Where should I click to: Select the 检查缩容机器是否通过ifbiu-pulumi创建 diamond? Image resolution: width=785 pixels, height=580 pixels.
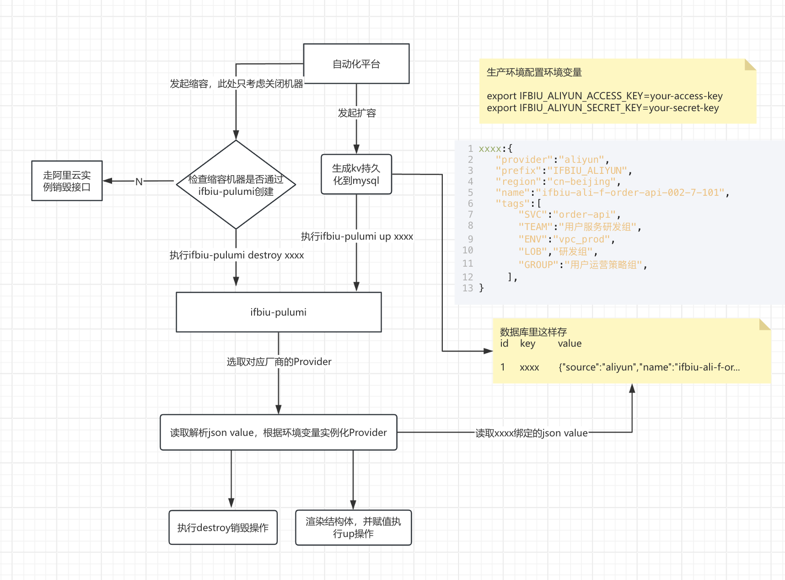(236, 184)
